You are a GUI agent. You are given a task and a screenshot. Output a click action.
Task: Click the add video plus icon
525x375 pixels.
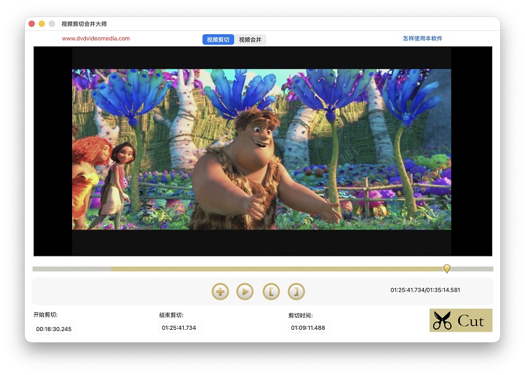pyautogui.click(x=220, y=292)
